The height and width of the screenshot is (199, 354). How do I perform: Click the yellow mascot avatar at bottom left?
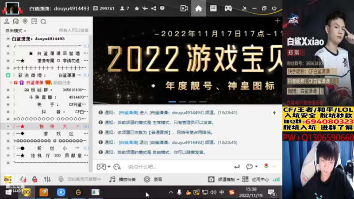(x=8, y=179)
